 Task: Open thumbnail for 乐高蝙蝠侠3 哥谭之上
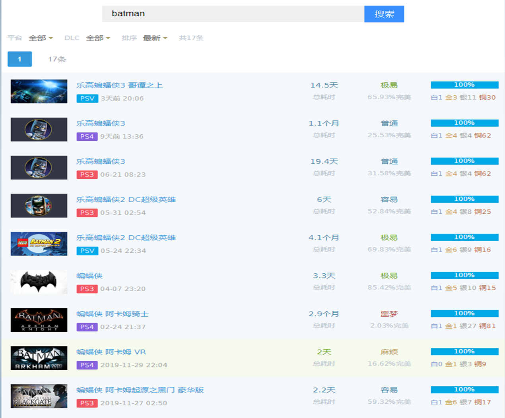(39, 91)
